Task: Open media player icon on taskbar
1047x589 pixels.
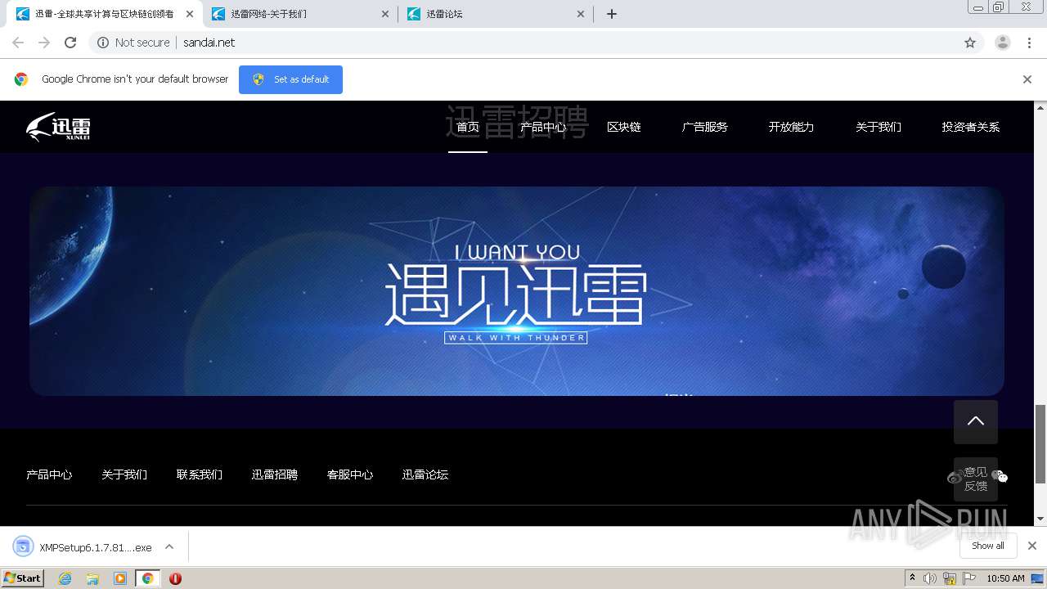Action: [x=120, y=578]
